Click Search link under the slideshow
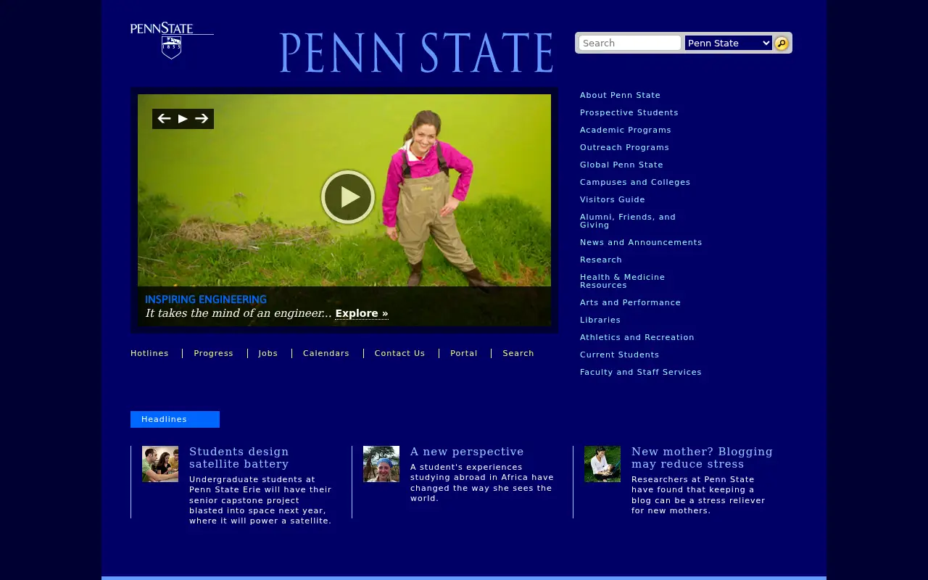Viewport: 928px width, 580px height. tap(518, 354)
